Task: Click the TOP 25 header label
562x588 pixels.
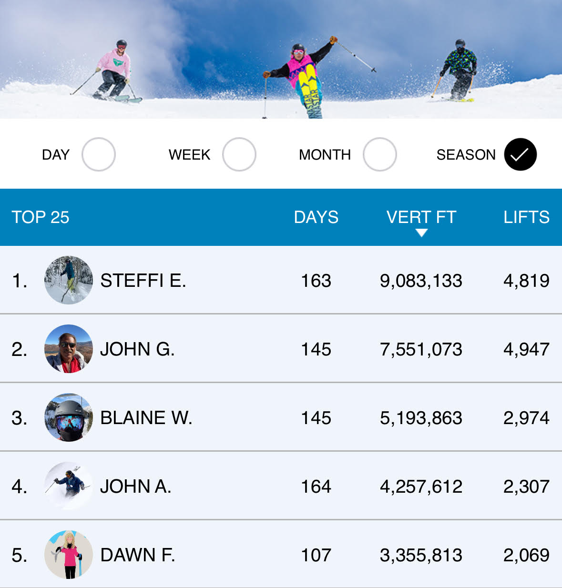Action: pyautogui.click(x=41, y=217)
